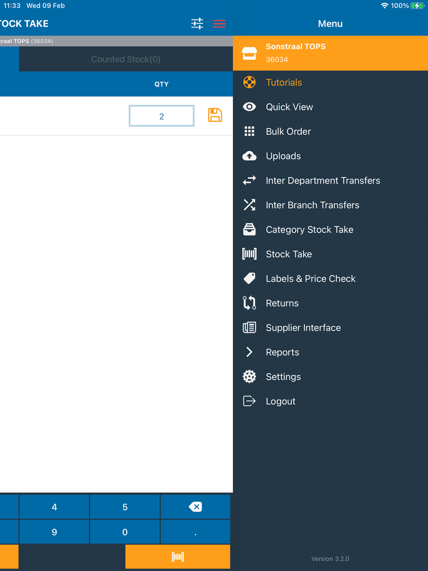The image size is (428, 571).
Task: Click the battery indicator in status bar
Action: coord(417,6)
